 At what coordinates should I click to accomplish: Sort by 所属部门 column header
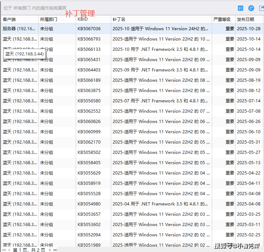[48, 20]
